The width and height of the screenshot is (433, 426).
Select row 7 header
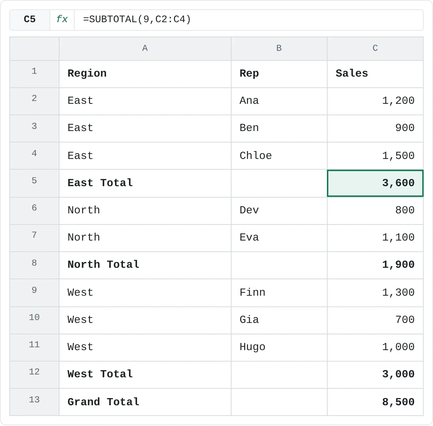34,238
